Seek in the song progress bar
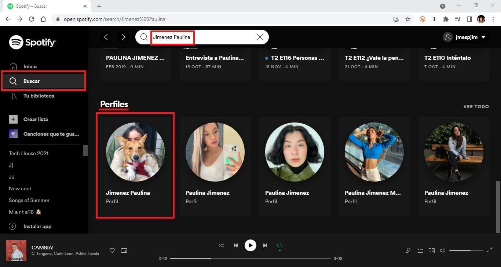The image size is (501, 267). click(x=251, y=259)
